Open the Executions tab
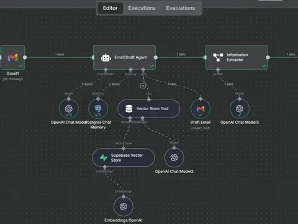Image resolution: width=298 pixels, height=224 pixels. (x=142, y=8)
